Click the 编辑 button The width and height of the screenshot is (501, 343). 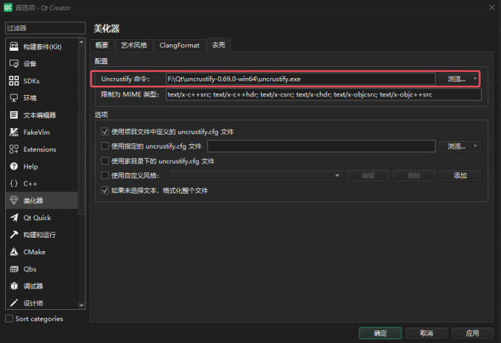click(368, 175)
